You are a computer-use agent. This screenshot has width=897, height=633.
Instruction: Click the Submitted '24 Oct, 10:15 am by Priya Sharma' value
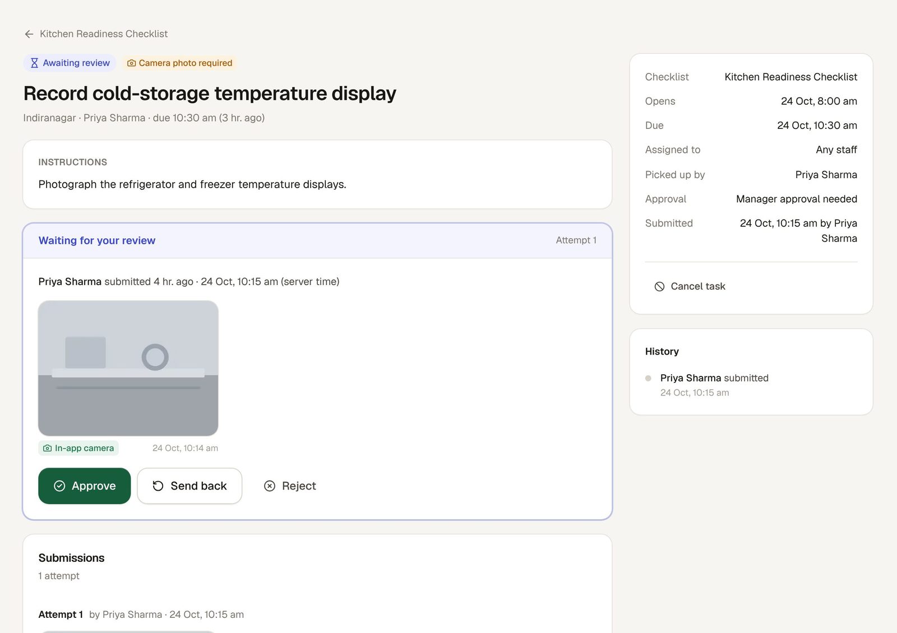(798, 231)
